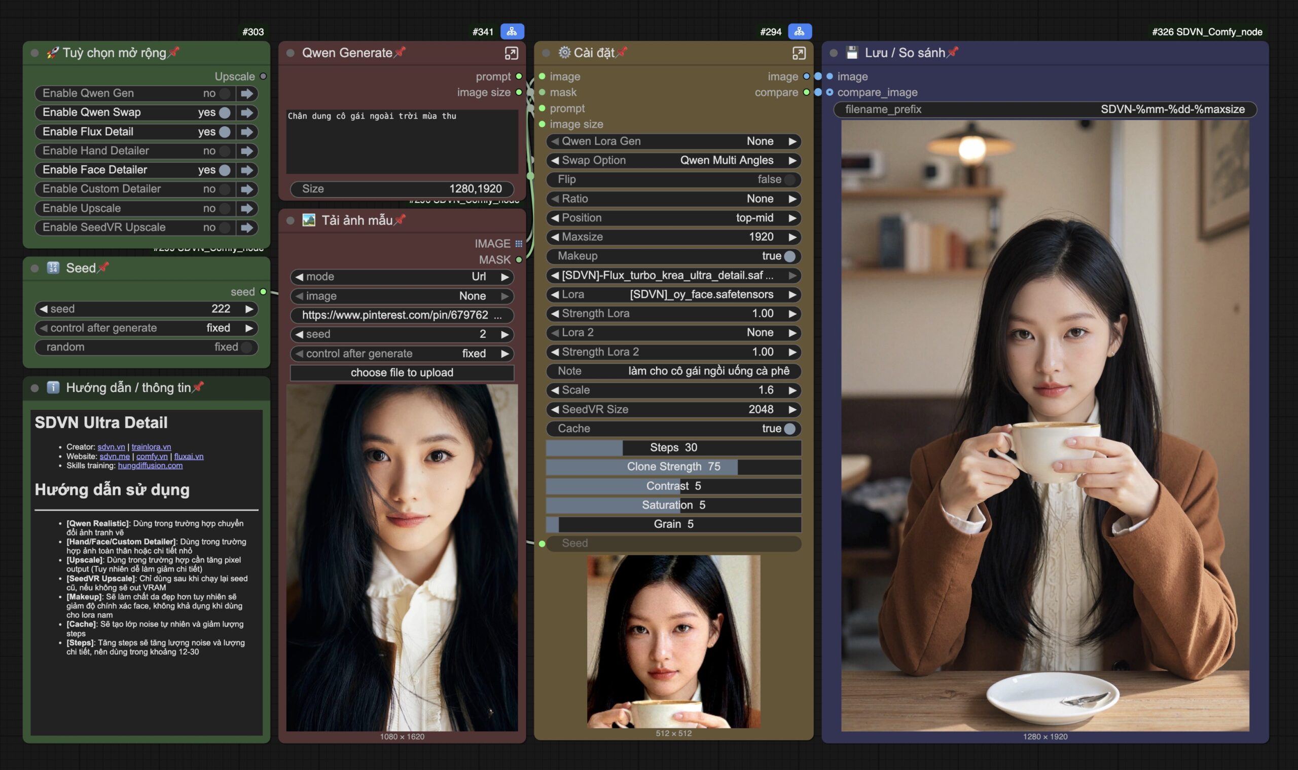
Task: Click the subgraph icon beside #341
Action: coord(512,31)
